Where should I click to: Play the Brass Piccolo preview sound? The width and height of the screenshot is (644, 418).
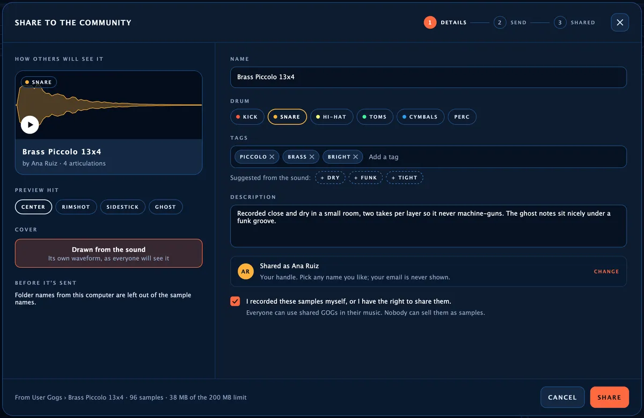[x=30, y=124]
